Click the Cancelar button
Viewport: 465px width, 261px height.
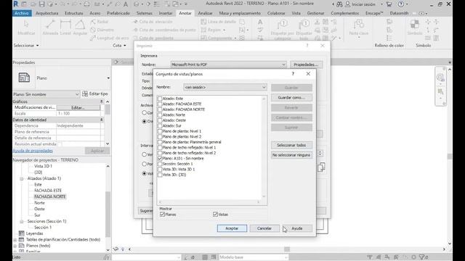point(264,228)
